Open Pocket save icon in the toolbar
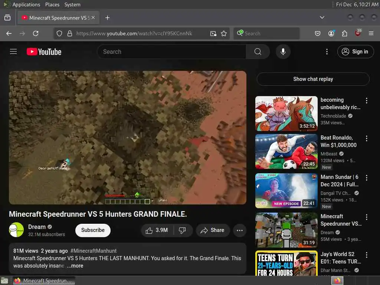Viewport: 380px width, 285px height. click(318, 33)
